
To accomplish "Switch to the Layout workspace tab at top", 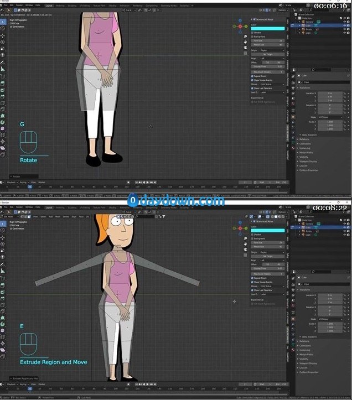I will tap(49, 5).
